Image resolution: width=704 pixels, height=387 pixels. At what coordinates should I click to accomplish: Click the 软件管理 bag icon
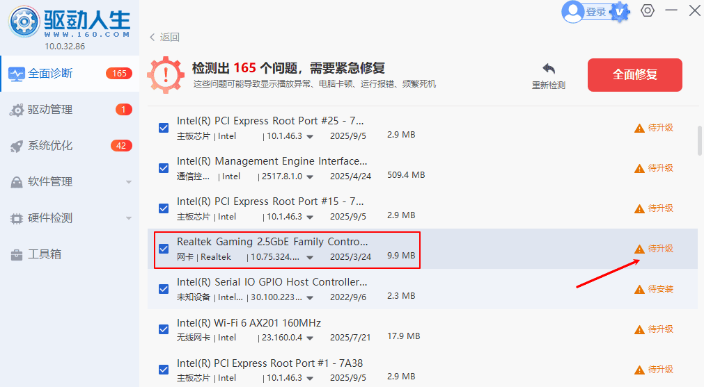click(x=17, y=182)
